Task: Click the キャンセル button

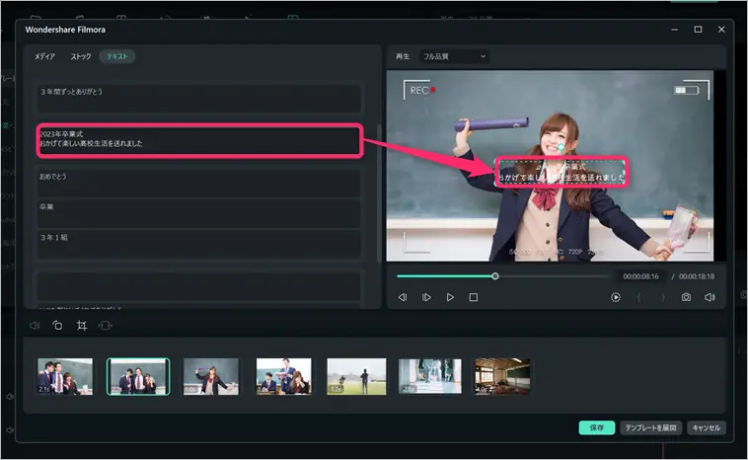Action: (x=706, y=427)
